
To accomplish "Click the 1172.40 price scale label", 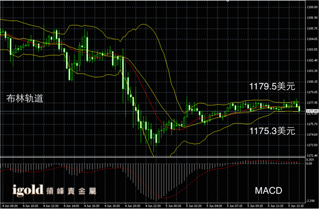I will click(x=312, y=155).
